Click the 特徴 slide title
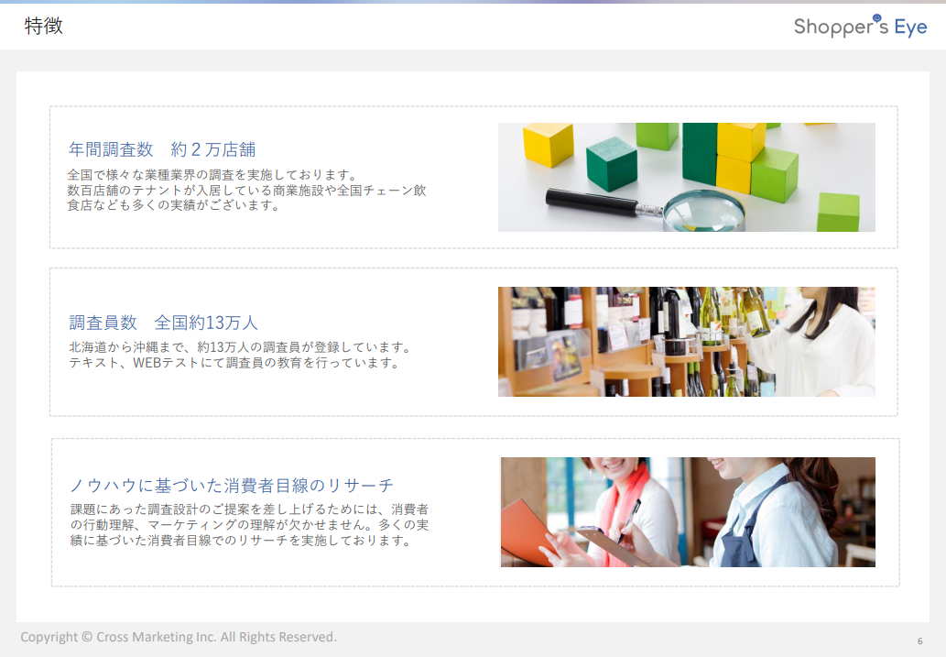 point(44,27)
